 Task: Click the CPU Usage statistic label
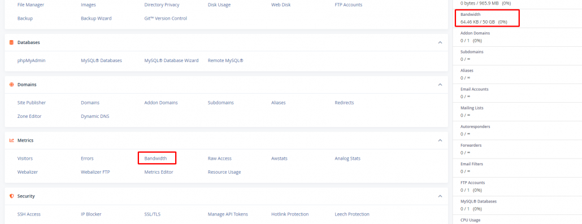(470, 220)
